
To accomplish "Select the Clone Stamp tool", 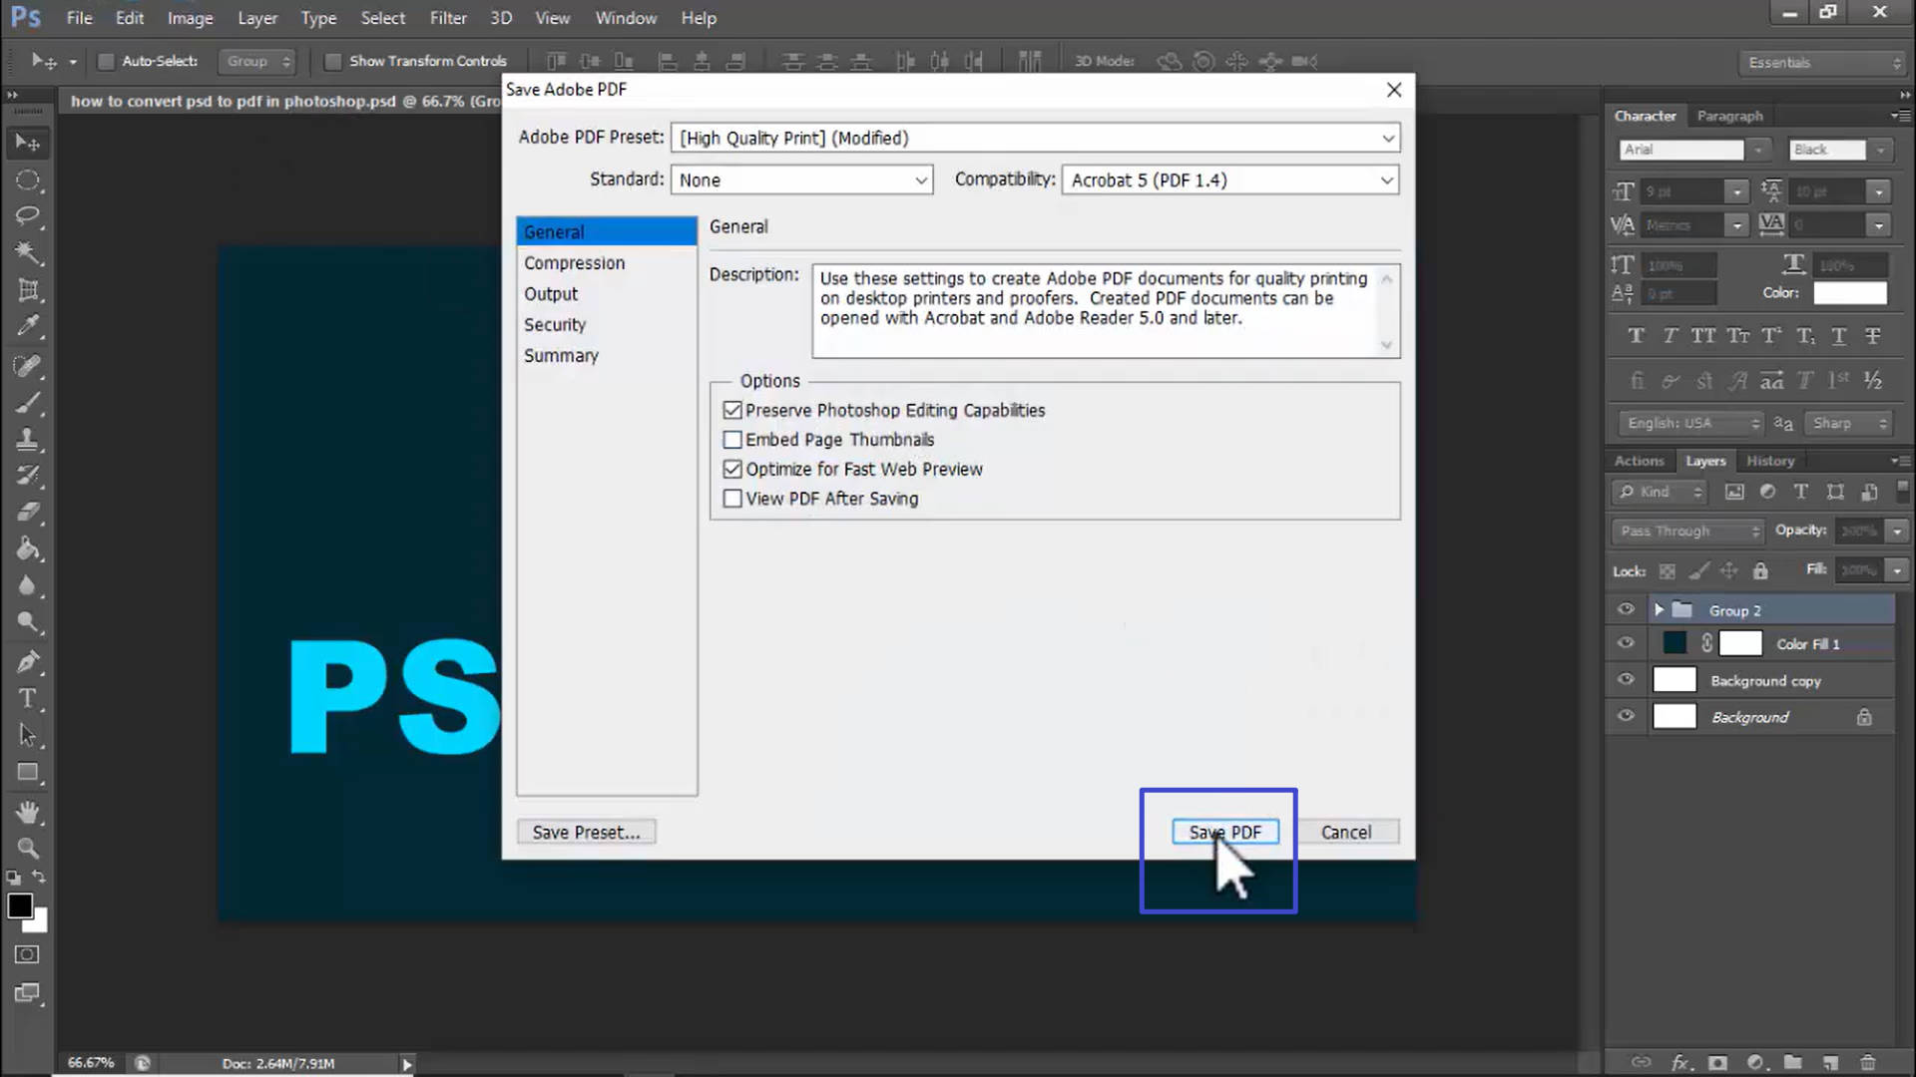I will pos(28,439).
